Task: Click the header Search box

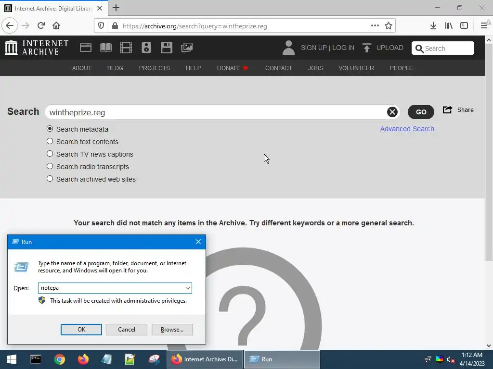Action: click(443, 48)
